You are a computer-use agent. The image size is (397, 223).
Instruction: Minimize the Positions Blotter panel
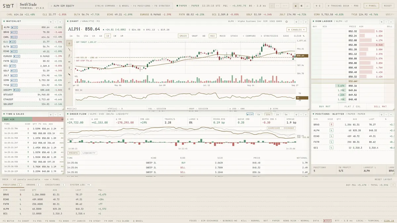tap(387, 114)
